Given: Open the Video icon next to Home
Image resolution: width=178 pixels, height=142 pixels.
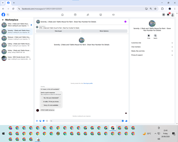Looking at the screenshot, I should [x=75, y=15].
